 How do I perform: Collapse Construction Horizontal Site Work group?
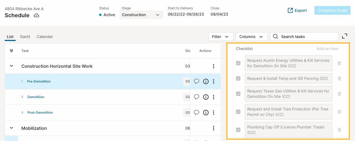click(12, 66)
